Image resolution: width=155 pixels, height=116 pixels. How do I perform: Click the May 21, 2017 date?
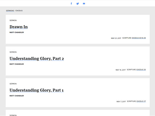(116, 38)
